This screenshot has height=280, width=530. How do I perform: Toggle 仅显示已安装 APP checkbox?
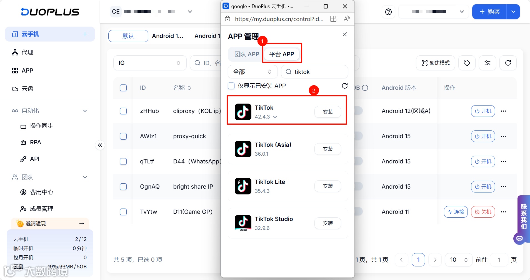pyautogui.click(x=231, y=86)
